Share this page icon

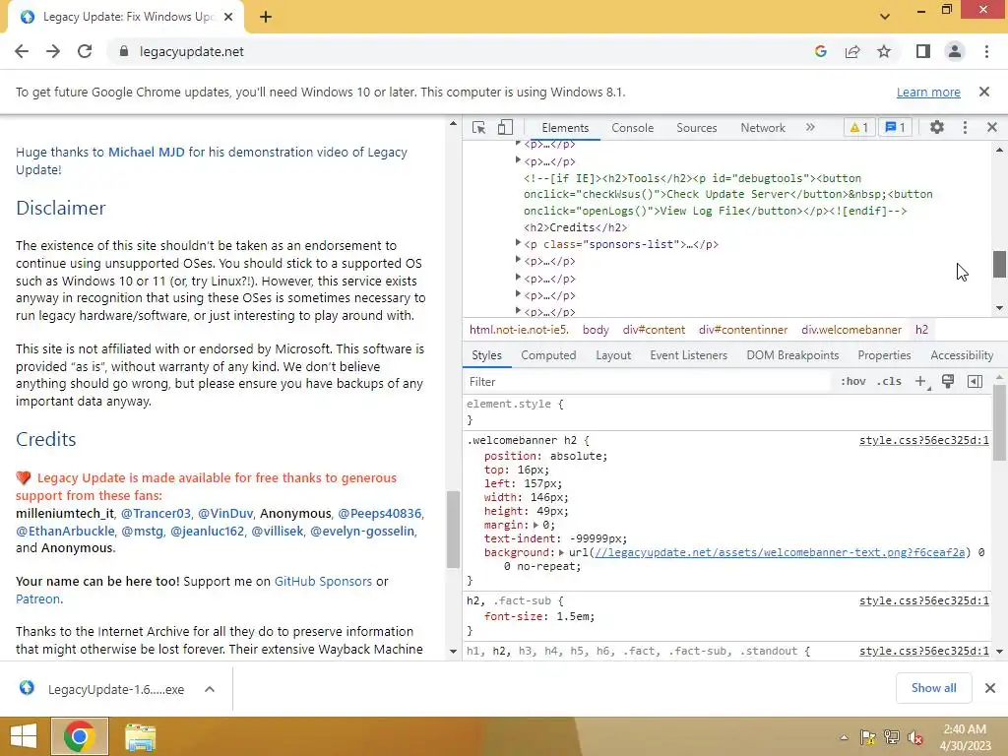(852, 51)
